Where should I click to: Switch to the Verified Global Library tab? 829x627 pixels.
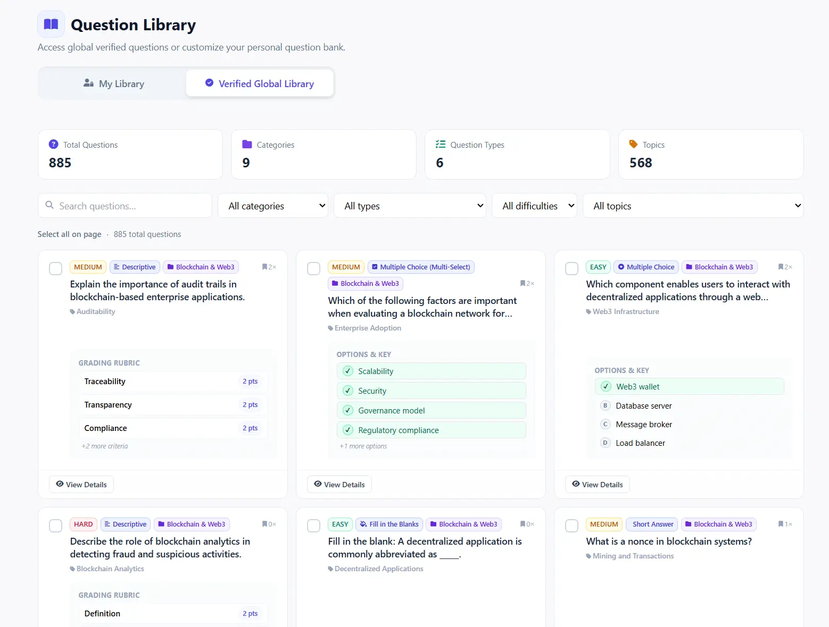260,83
